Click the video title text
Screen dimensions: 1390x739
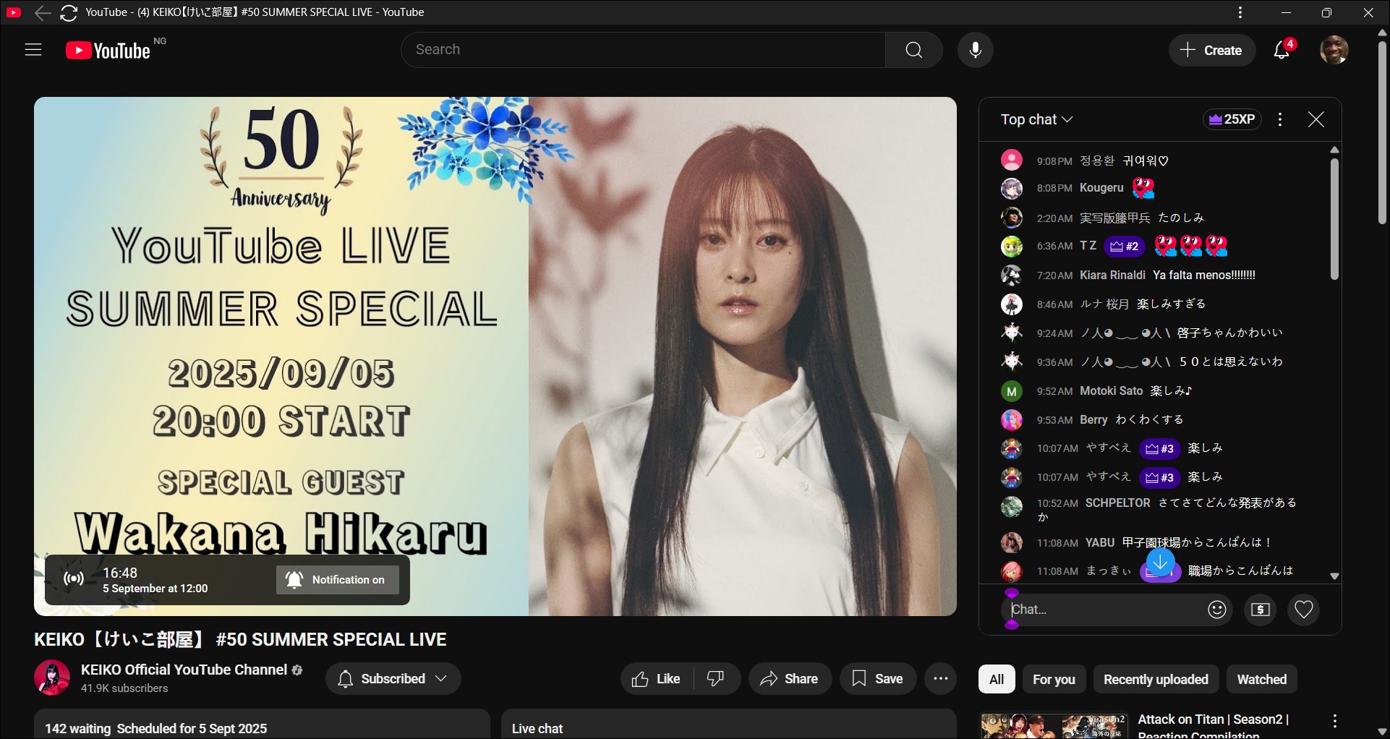(240, 640)
